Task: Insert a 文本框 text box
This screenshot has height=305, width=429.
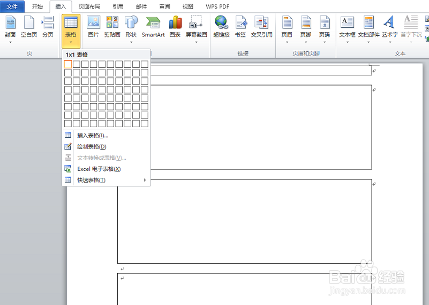Action: [347, 29]
